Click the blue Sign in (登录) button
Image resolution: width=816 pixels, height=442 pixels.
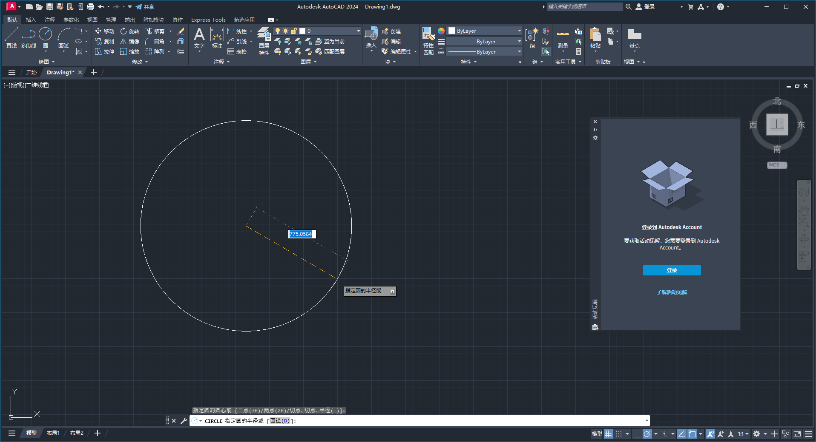(672, 270)
